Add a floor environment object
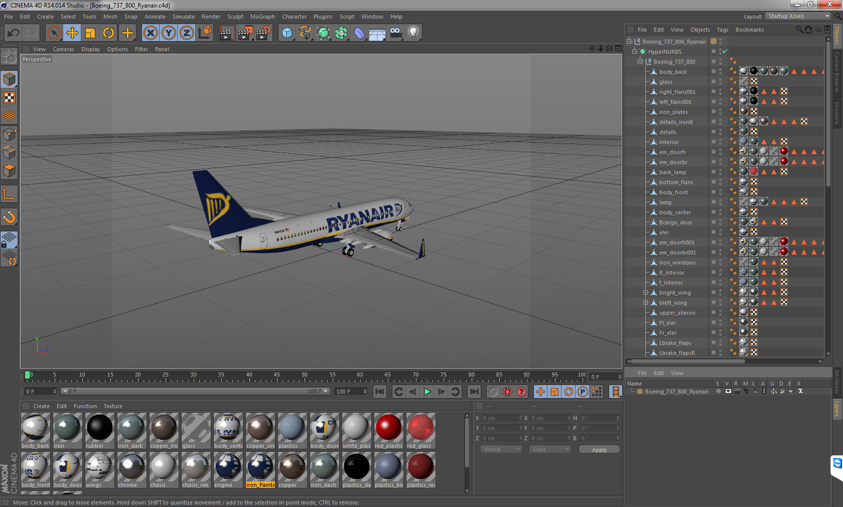Viewport: 843px width, 507px height. point(377,33)
